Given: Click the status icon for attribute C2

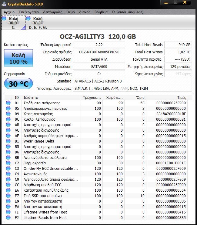Looking at the screenshot, I should coord(8,163).
